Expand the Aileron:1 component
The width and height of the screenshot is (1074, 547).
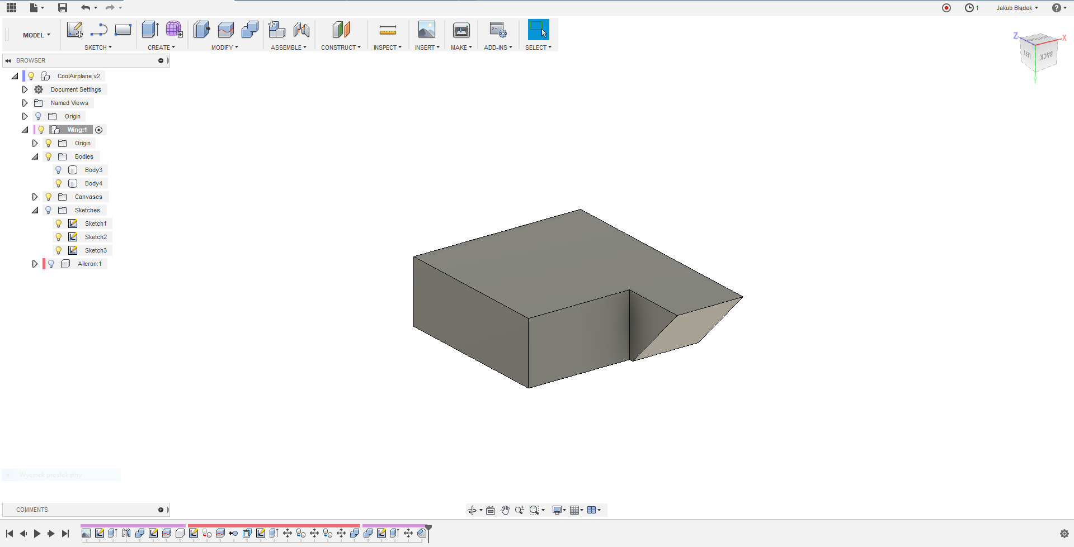tap(35, 264)
